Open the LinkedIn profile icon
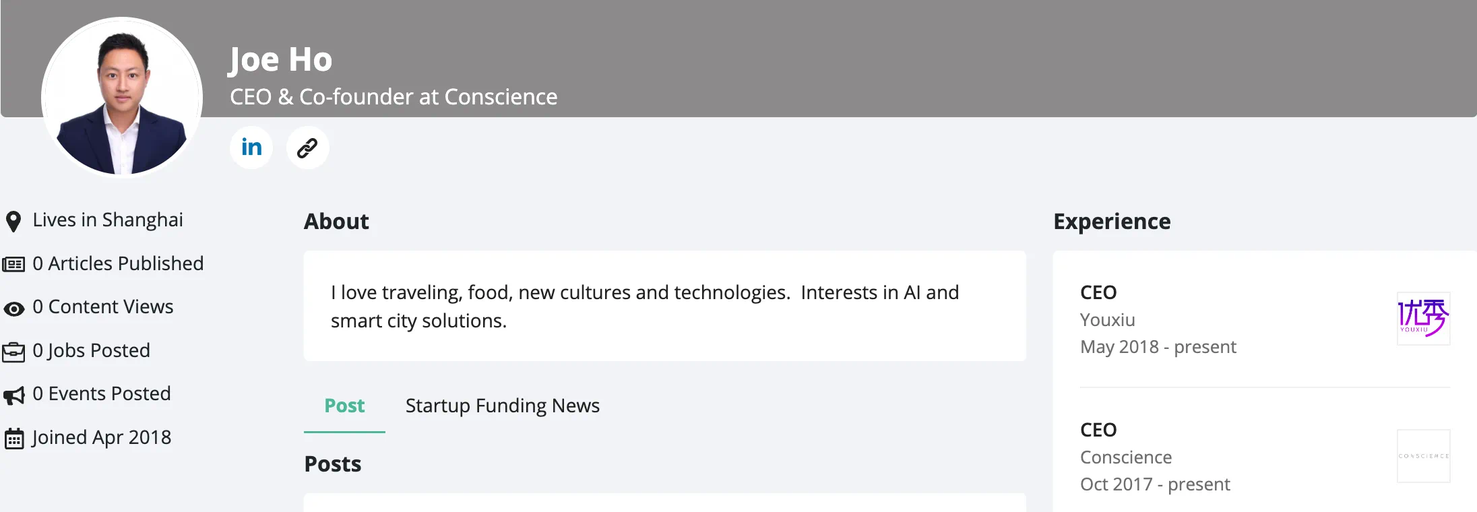This screenshot has height=512, width=1477. point(251,148)
